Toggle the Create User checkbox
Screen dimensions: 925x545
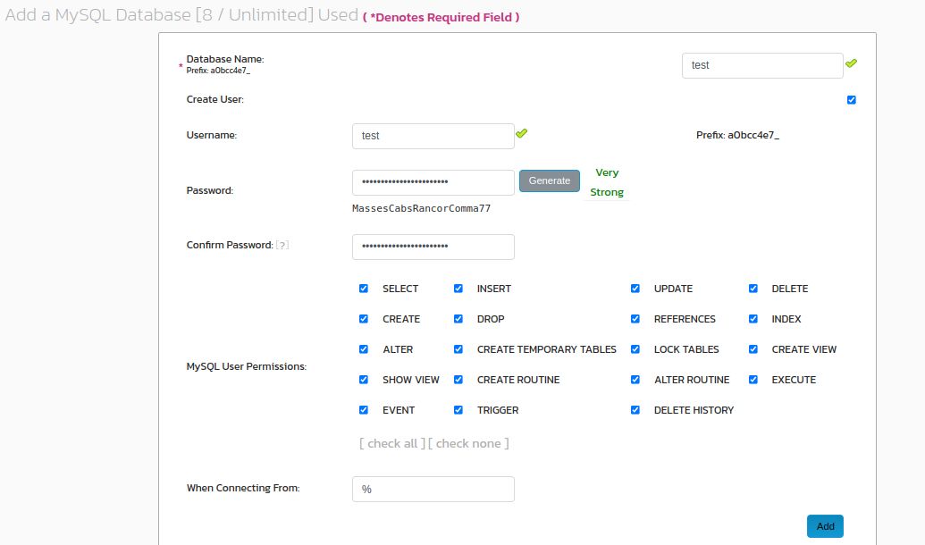click(x=850, y=99)
